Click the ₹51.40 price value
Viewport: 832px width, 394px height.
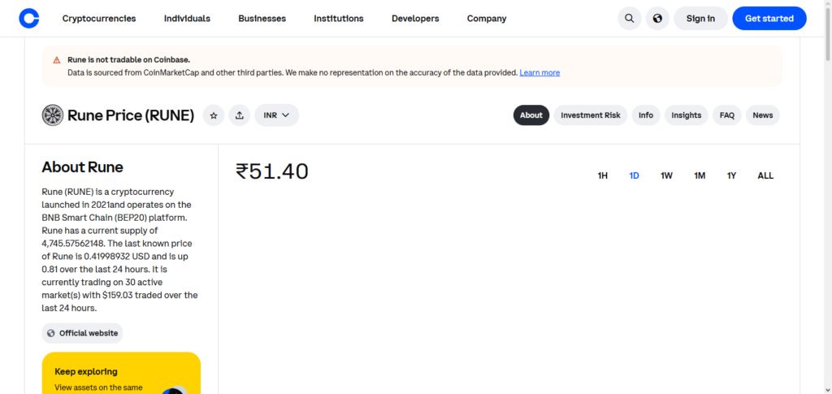click(272, 171)
